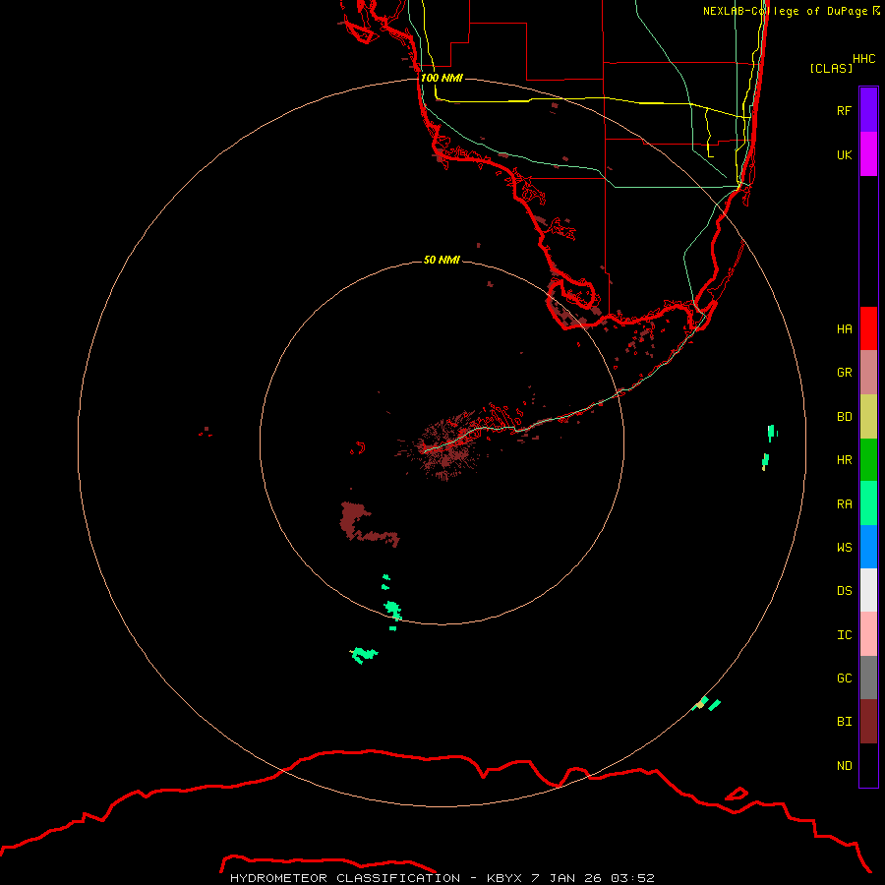Click the 'UK' legend label

click(844, 154)
